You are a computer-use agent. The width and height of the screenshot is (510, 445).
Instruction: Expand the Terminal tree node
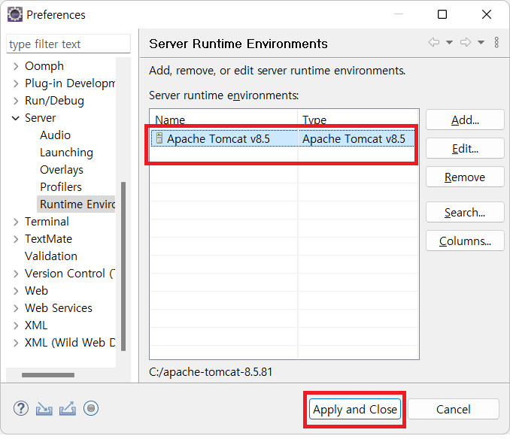tap(16, 222)
